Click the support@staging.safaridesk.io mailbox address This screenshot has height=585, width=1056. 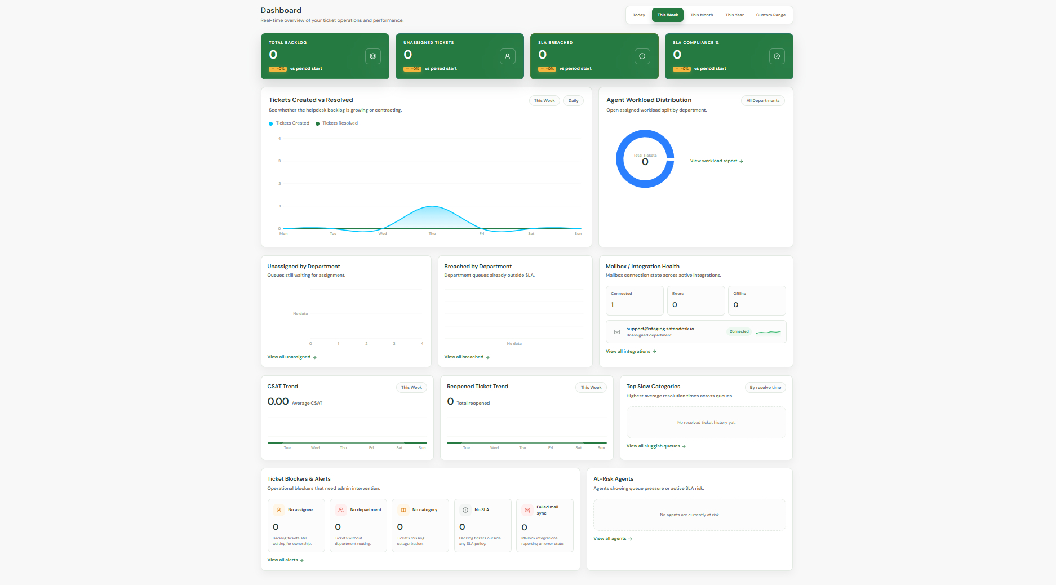pos(660,329)
